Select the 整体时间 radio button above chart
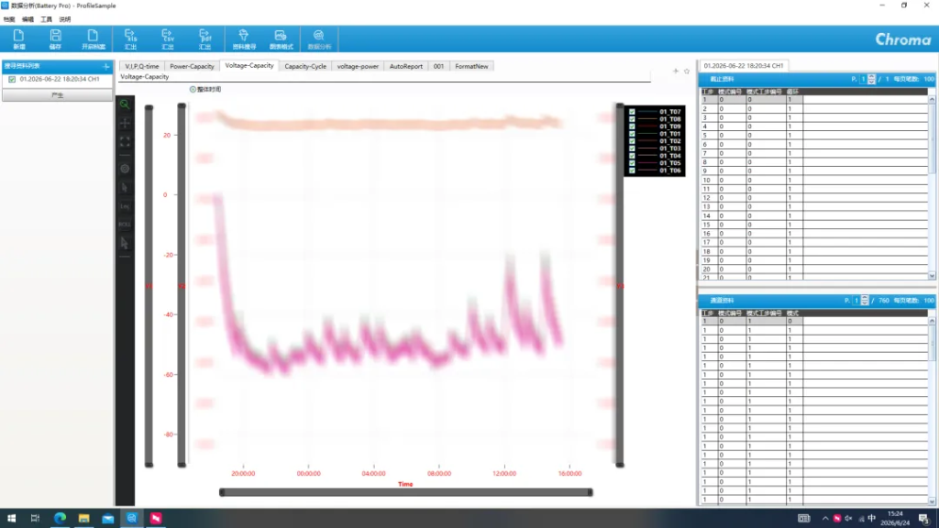939x528 pixels. [x=193, y=89]
